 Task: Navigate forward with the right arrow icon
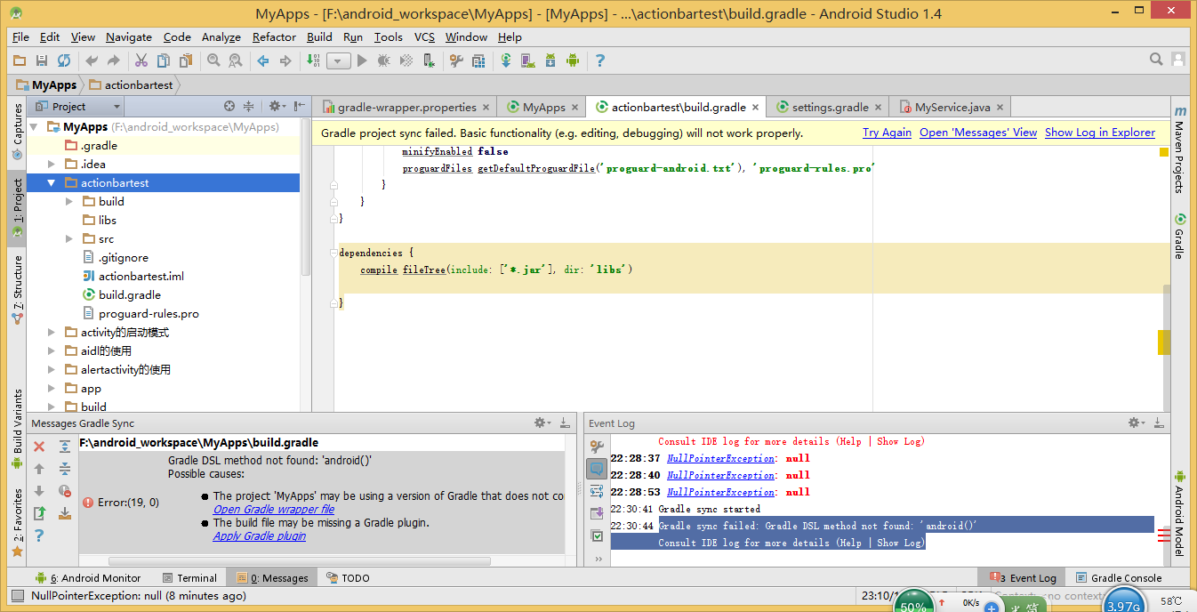(x=285, y=60)
